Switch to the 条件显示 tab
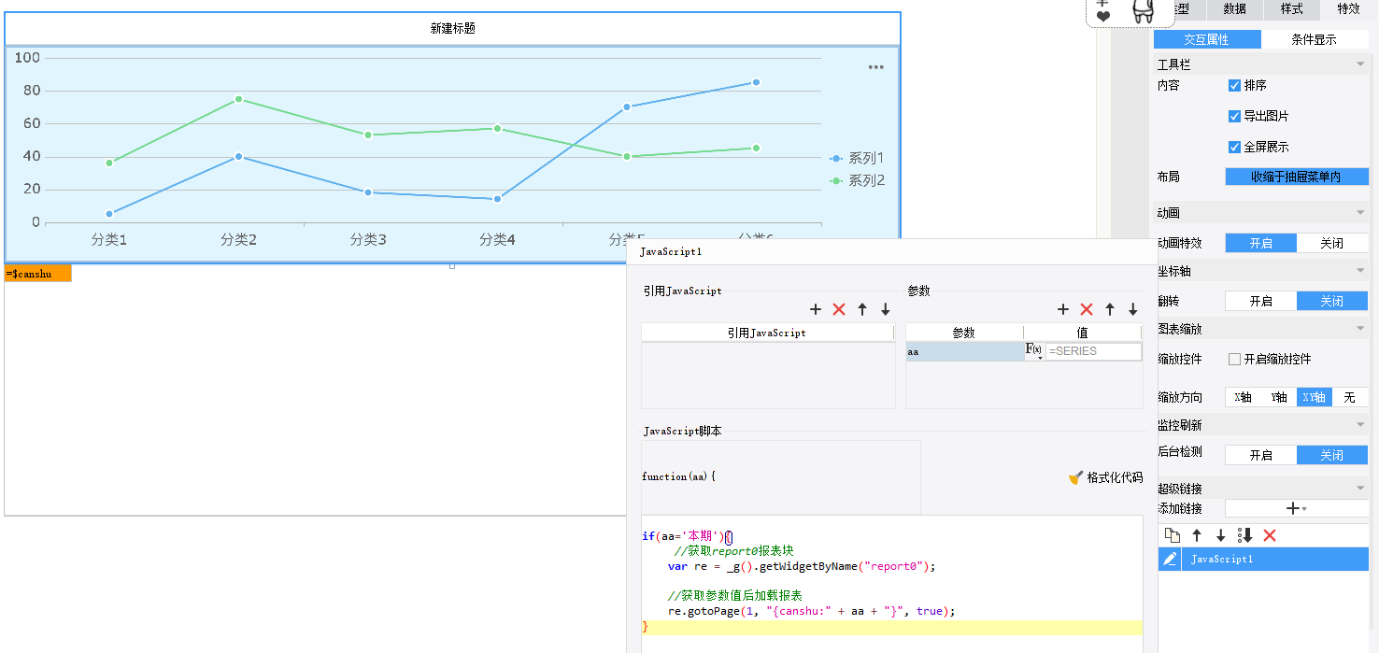1379x653 pixels. coord(1314,39)
